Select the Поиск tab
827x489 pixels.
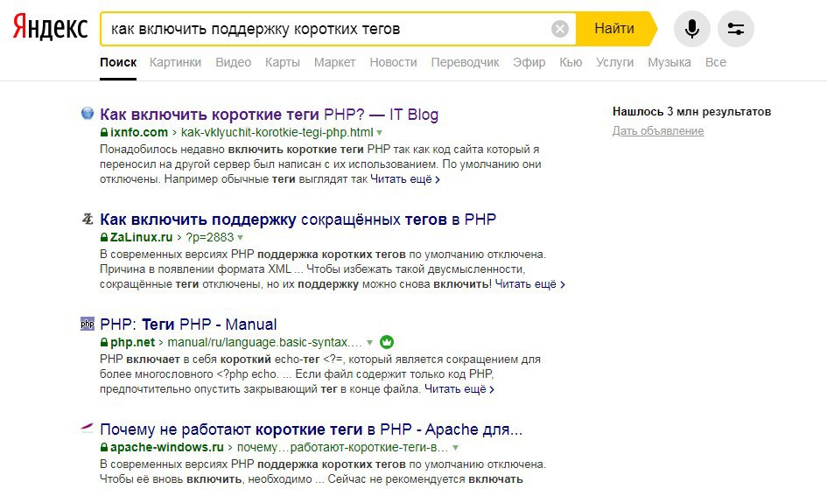coord(118,62)
